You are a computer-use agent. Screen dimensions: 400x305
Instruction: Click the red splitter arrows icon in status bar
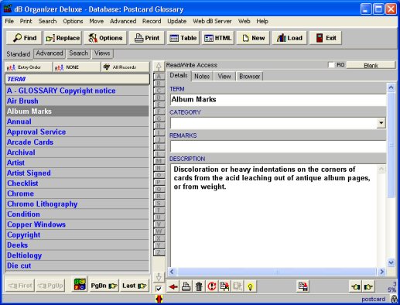coord(159,299)
